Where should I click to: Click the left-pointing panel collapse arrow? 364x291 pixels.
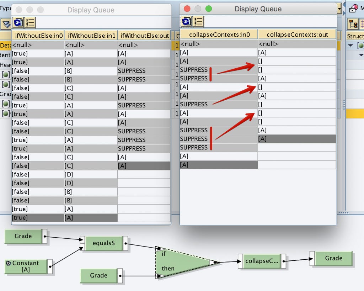(x=344, y=4)
